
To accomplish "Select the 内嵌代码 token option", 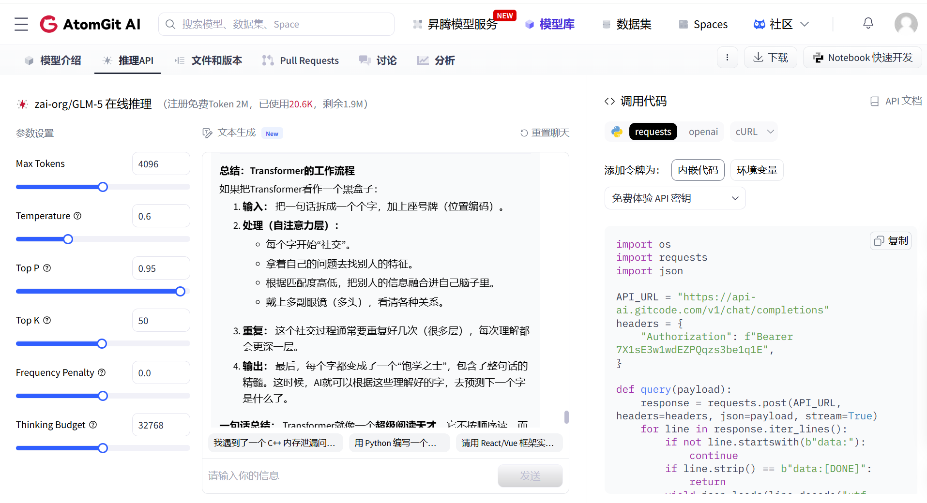I will (x=698, y=170).
